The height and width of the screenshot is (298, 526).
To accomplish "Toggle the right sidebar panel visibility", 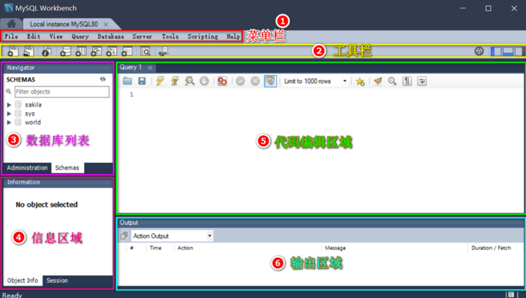I will tap(520, 51).
